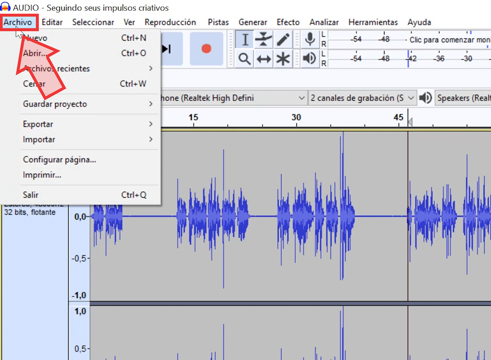Viewport: 491px width, 360px height.
Task: Open the Efecto menu
Action: (x=288, y=22)
